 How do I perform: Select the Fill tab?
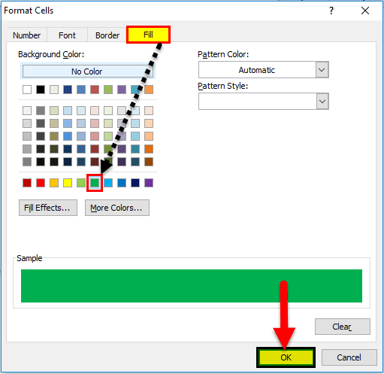(148, 35)
